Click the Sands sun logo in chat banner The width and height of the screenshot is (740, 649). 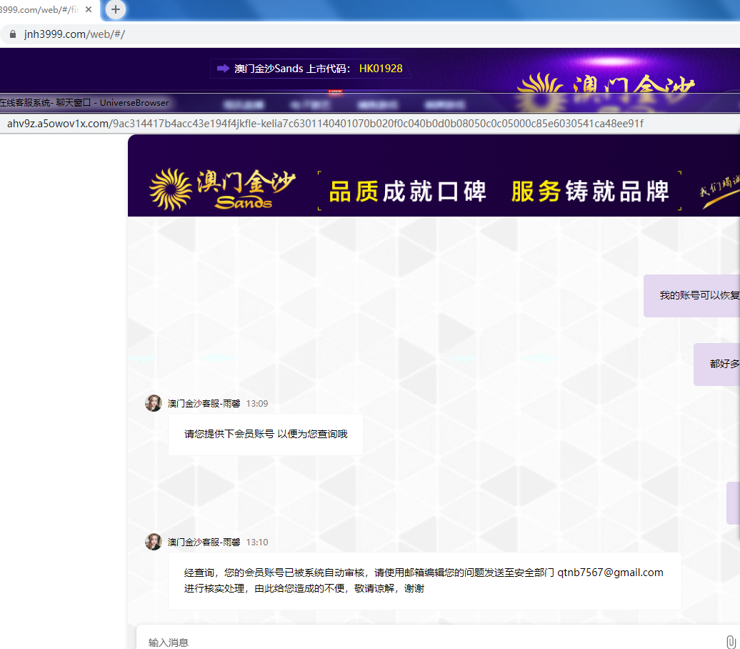pyautogui.click(x=171, y=189)
